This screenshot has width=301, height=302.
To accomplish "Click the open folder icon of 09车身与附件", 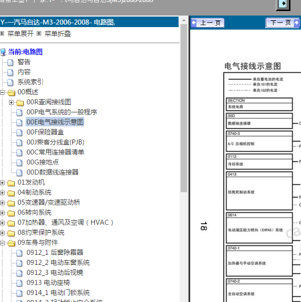I will [12, 243].
